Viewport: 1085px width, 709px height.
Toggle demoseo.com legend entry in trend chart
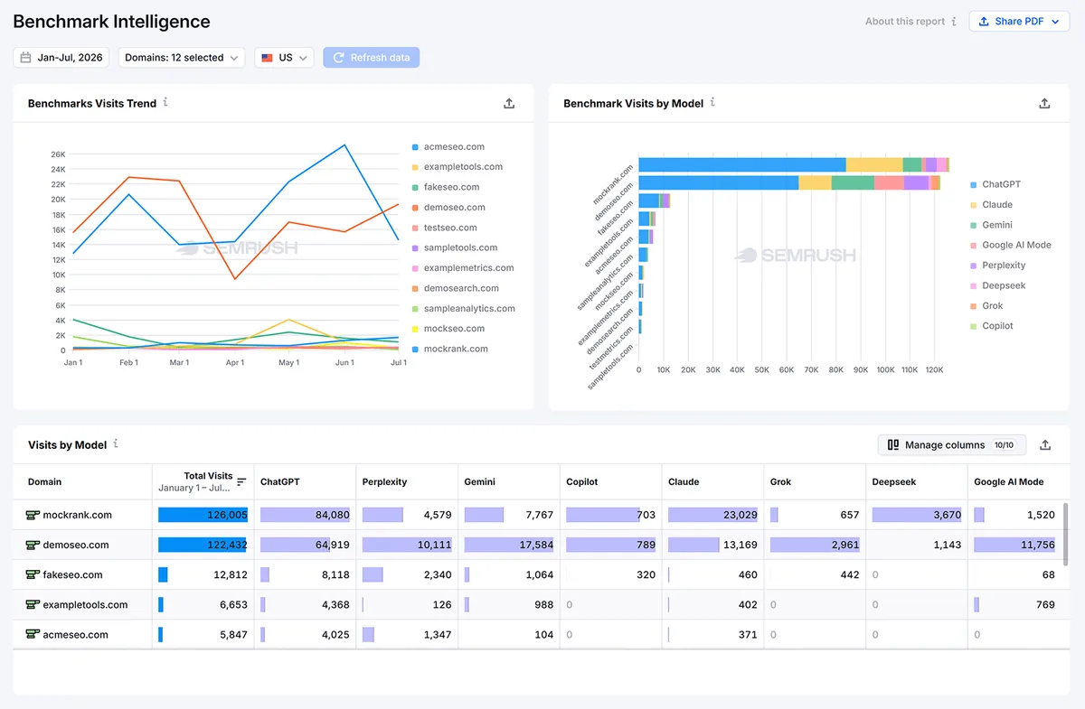[448, 208]
